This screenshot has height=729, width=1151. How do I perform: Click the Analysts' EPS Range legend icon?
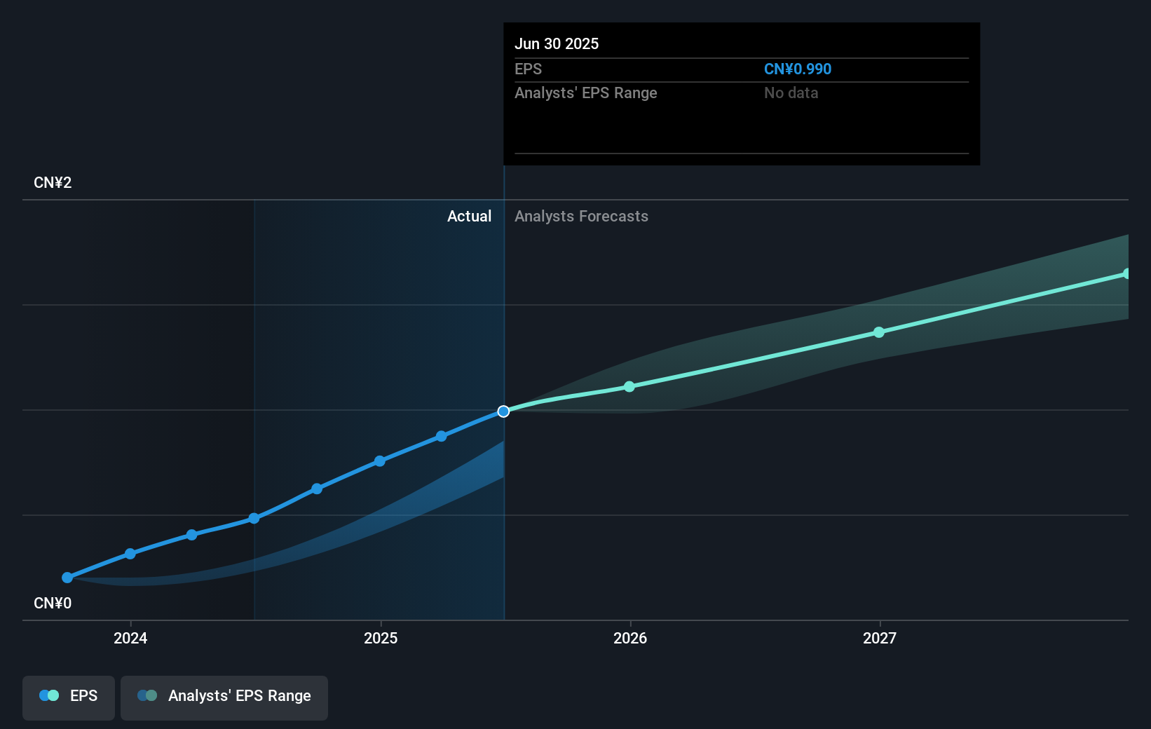[147, 695]
